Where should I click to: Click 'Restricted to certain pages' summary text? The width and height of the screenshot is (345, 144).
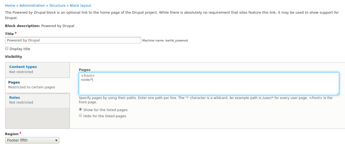[32, 87]
